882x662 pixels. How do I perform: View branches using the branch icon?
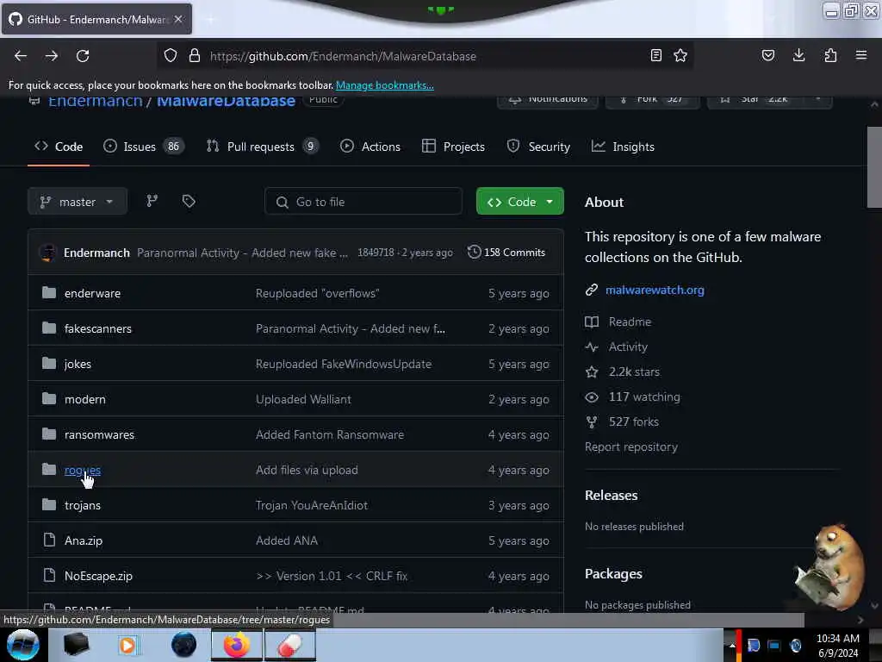click(152, 201)
